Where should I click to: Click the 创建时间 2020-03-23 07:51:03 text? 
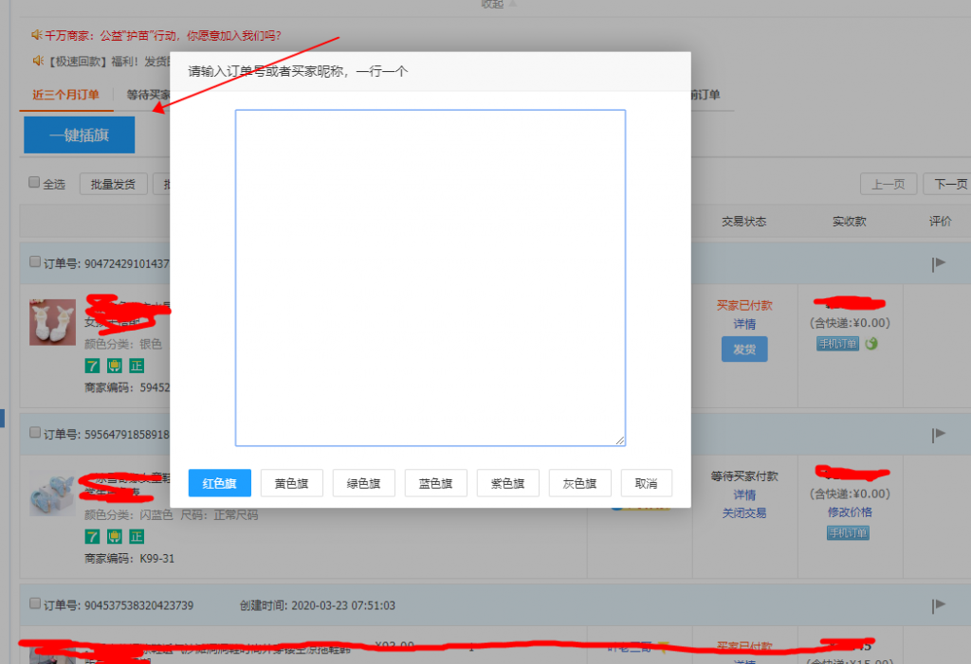(x=318, y=606)
